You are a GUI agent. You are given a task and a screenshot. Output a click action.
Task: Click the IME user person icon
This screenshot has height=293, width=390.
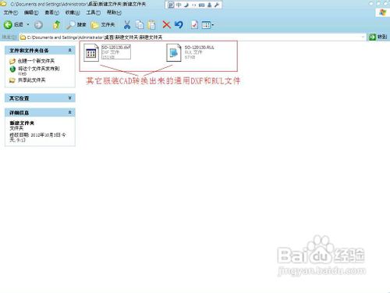pyautogui.click(x=209, y=5)
